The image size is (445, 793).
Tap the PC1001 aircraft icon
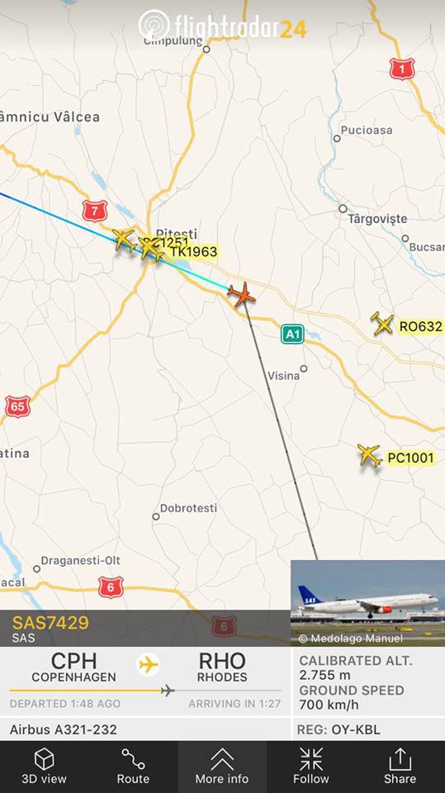click(x=370, y=455)
